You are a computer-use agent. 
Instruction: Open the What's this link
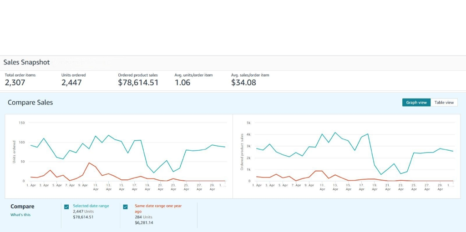tap(20, 215)
